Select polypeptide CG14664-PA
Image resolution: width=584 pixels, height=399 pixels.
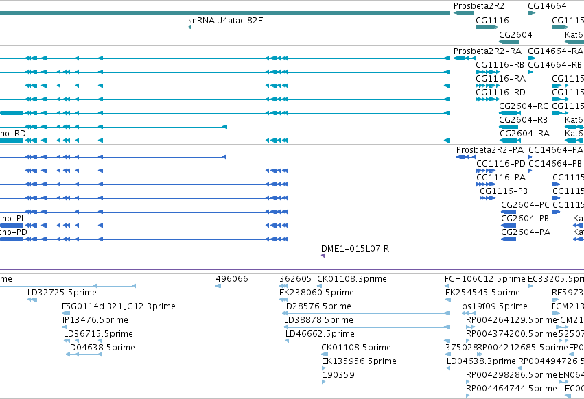coord(556,150)
